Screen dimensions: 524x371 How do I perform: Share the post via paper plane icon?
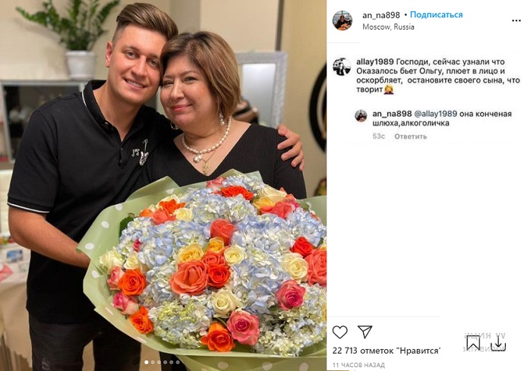pos(365,332)
